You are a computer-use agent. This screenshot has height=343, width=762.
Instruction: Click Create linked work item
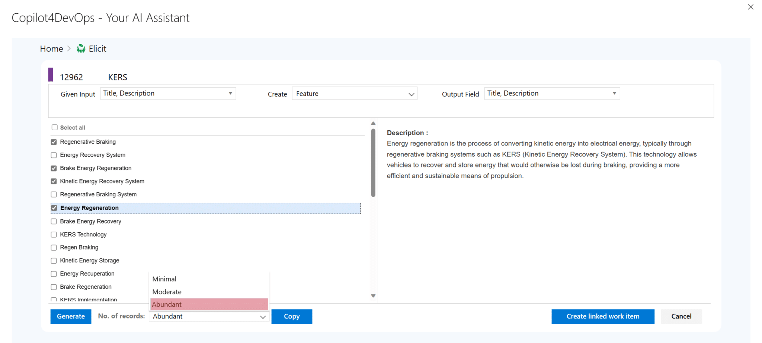pyautogui.click(x=603, y=316)
